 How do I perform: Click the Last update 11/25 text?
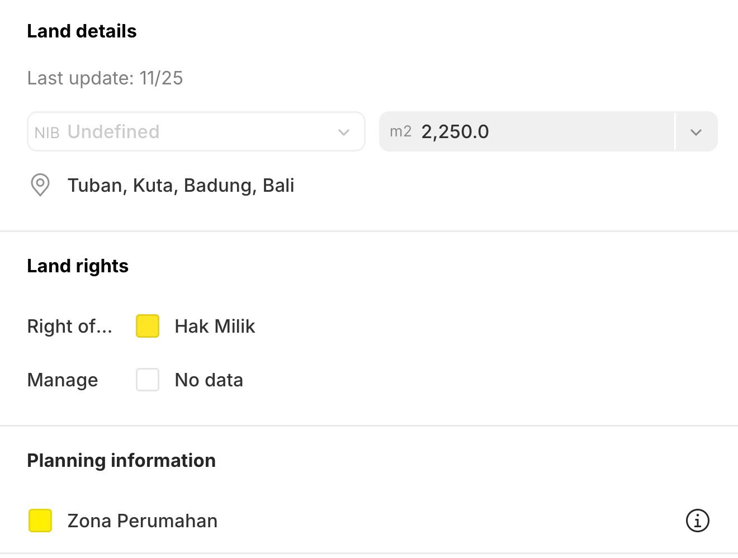tap(105, 78)
